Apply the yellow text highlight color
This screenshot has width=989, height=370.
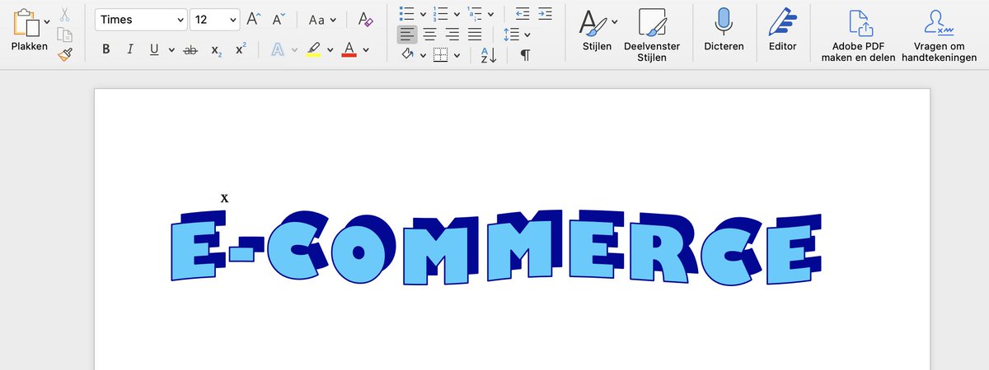pos(313,50)
